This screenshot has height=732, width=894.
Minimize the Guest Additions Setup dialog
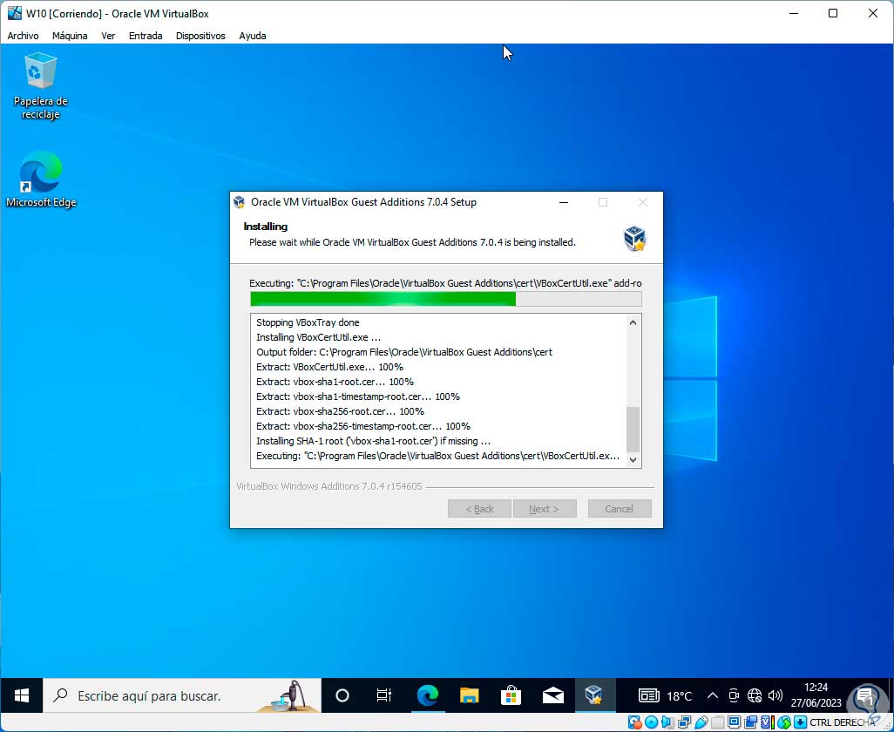tap(564, 202)
